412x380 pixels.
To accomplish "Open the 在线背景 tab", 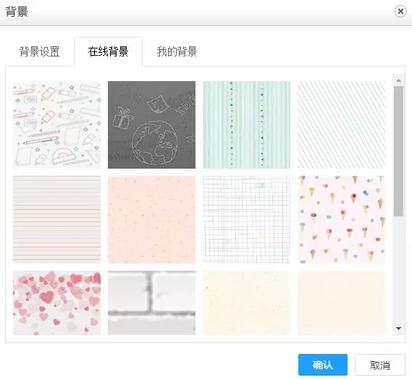I will tap(109, 51).
